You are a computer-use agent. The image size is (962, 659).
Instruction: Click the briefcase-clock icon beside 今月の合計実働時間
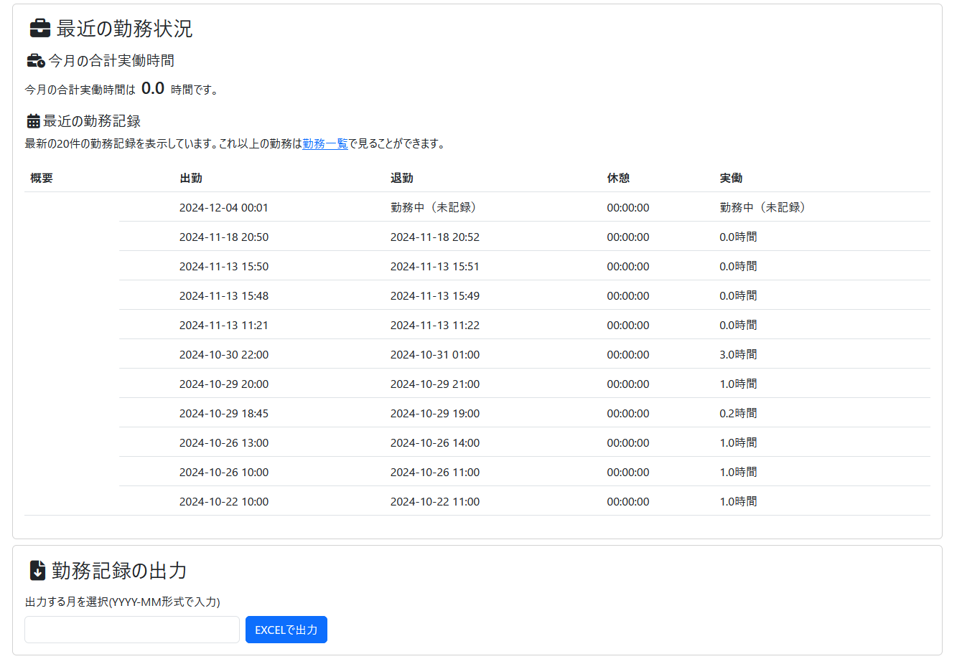pyautogui.click(x=35, y=61)
